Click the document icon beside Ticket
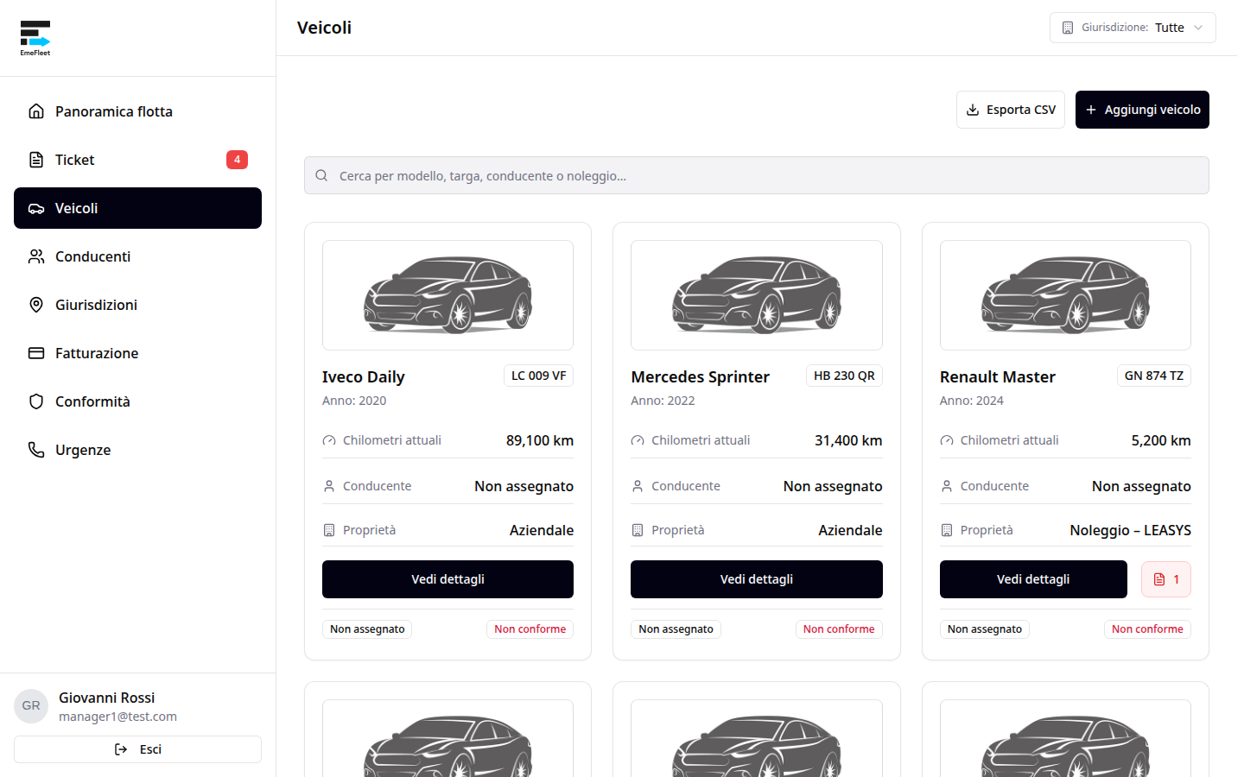The image size is (1244, 777). coord(36,160)
